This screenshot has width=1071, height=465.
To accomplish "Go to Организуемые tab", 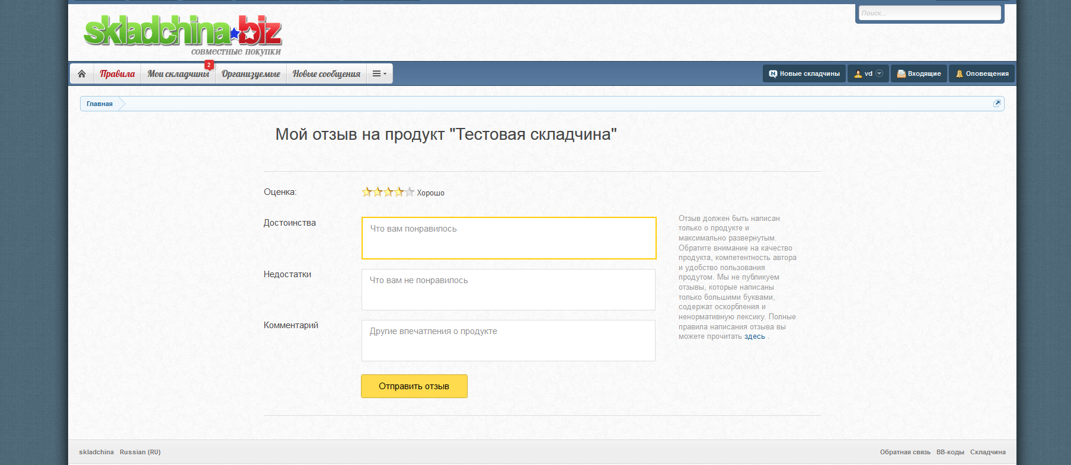I will pos(251,73).
